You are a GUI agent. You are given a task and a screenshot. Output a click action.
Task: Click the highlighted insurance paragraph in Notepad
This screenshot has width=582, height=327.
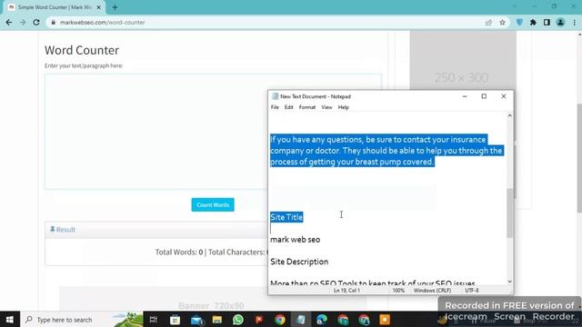pos(386,151)
